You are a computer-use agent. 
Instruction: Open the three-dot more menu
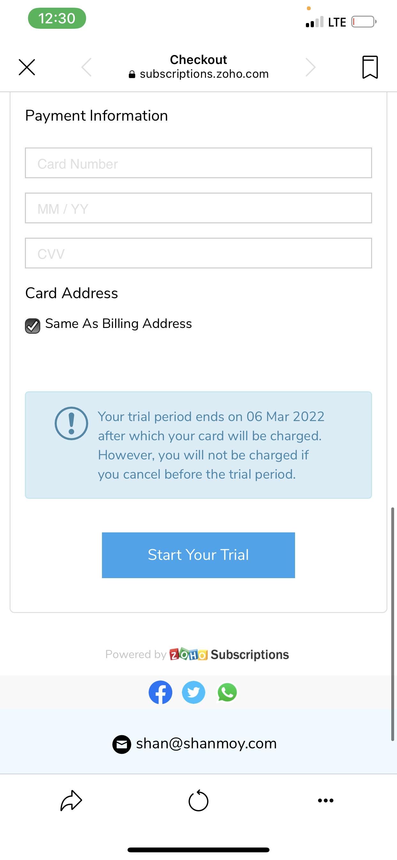326,800
